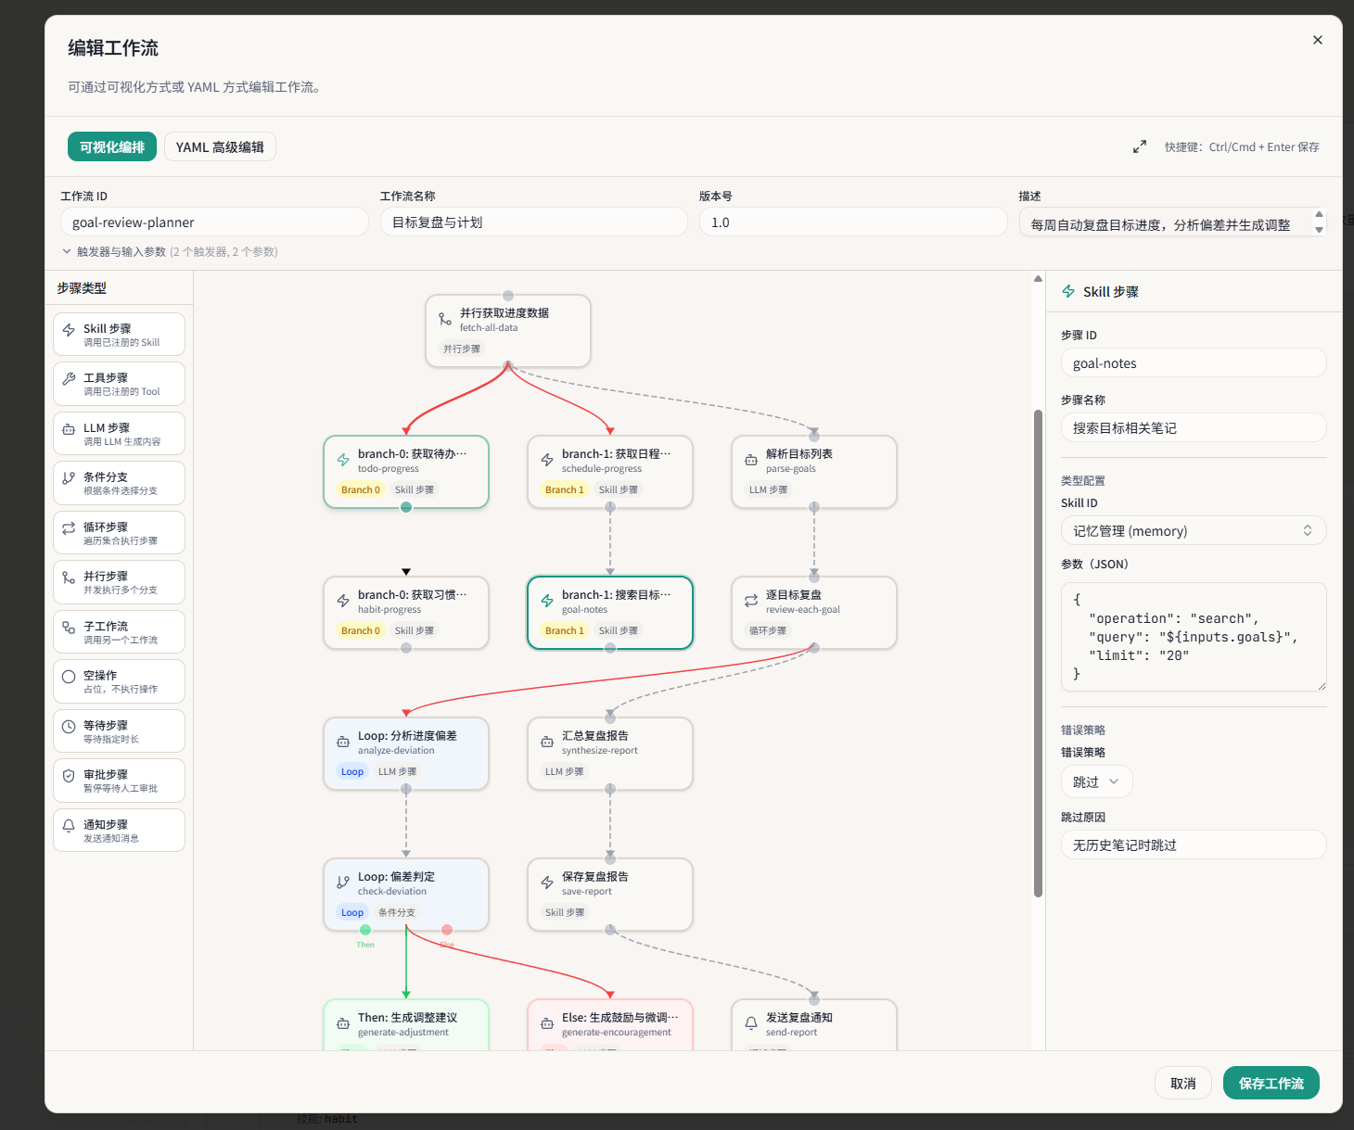Viewport: 1354px width, 1130px height.
Task: Click 描述 field scroll up arrow
Action: (x=1319, y=214)
